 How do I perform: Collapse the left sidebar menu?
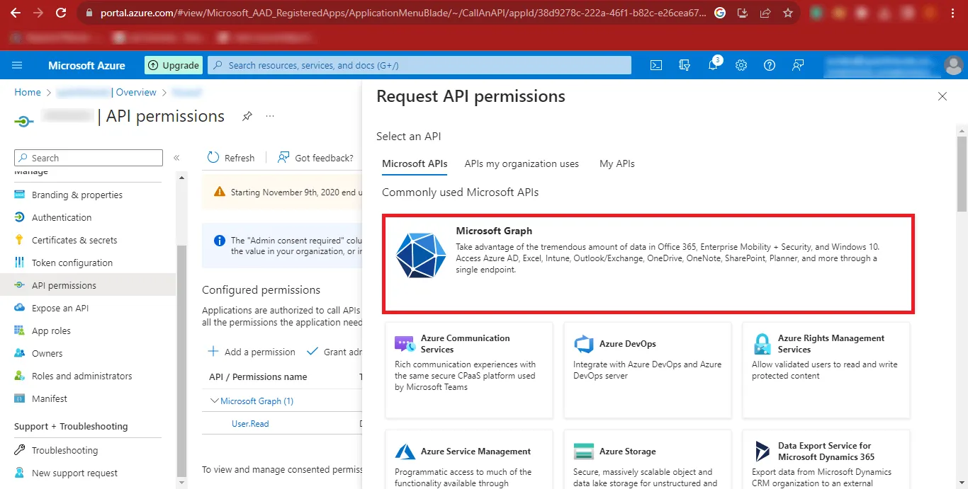pyautogui.click(x=176, y=158)
